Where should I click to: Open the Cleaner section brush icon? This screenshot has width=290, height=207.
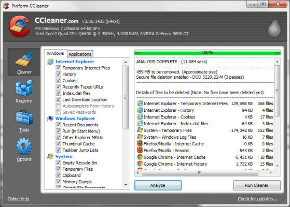click(x=24, y=59)
